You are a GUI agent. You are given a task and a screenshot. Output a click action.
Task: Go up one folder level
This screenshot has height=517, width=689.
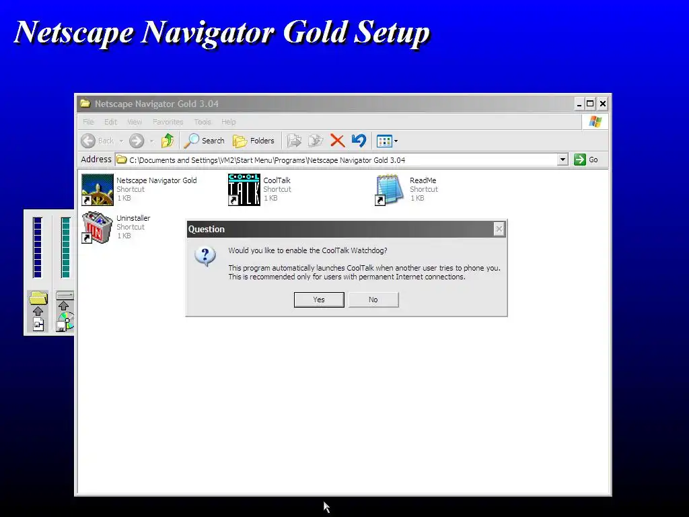(x=168, y=141)
